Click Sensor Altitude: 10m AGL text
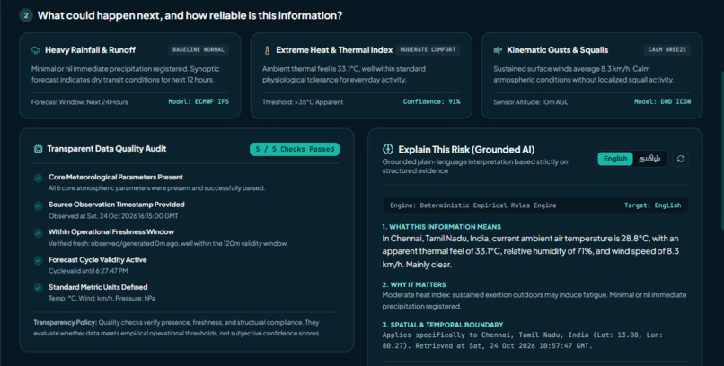 click(x=531, y=102)
